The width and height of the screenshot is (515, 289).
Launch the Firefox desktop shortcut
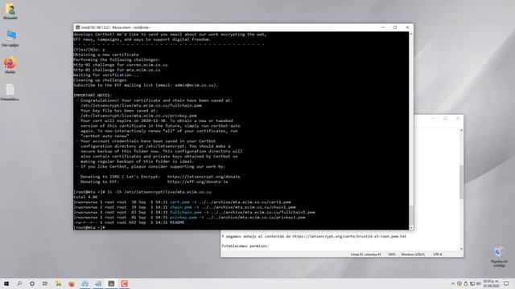10,65
